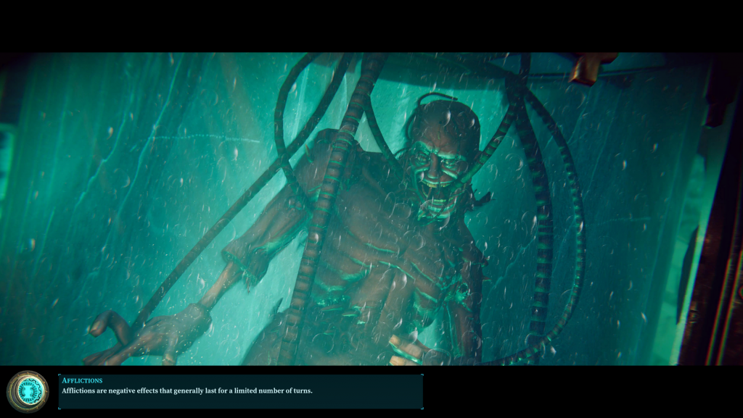Image resolution: width=743 pixels, height=418 pixels.
Task: Click the creature's clenched fist at bottom center
Action: click(405, 351)
